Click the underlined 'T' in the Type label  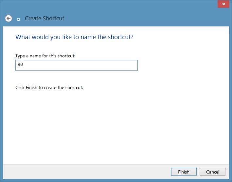tap(16, 56)
